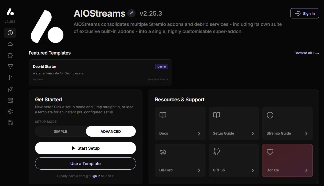The width and height of the screenshot is (324, 186).
Task: Expand the GitHub card chevron
Action: 252,170
